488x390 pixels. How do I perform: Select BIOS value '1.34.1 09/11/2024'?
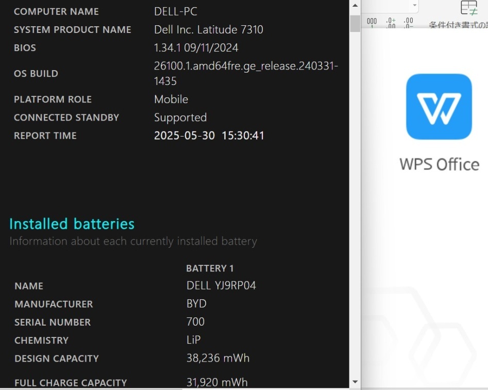(196, 47)
